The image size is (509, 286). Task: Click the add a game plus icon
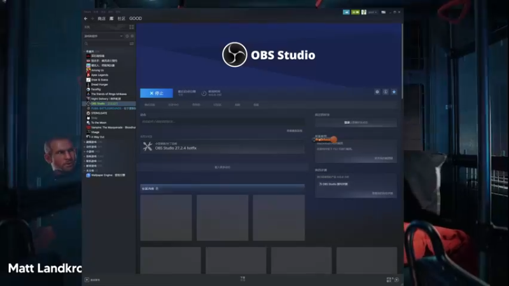[87, 280]
